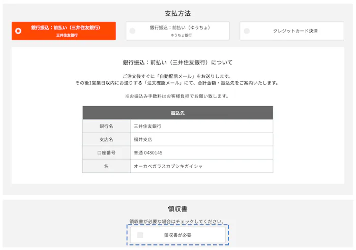356x250 pixels.
Task: Select the ゆうちょ bank transfer radio circle
Action: (133, 31)
